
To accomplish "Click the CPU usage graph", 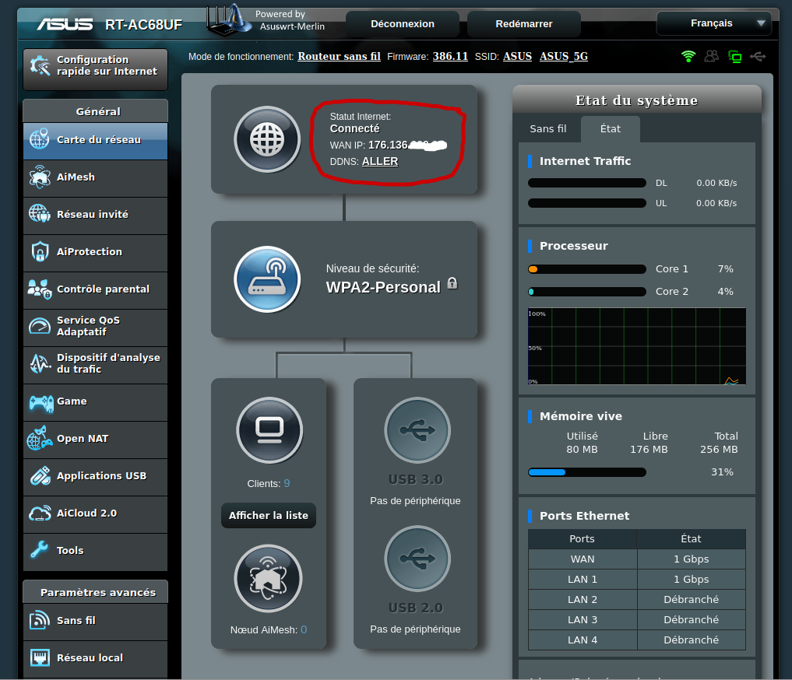I will 636,346.
